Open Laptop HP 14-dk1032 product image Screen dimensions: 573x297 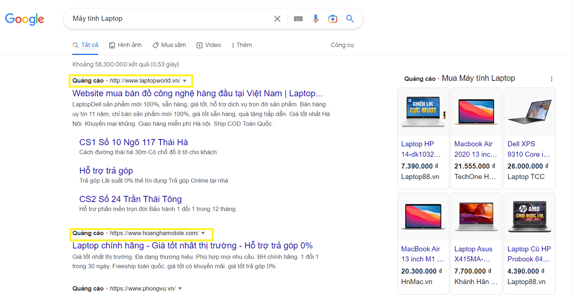click(x=423, y=112)
